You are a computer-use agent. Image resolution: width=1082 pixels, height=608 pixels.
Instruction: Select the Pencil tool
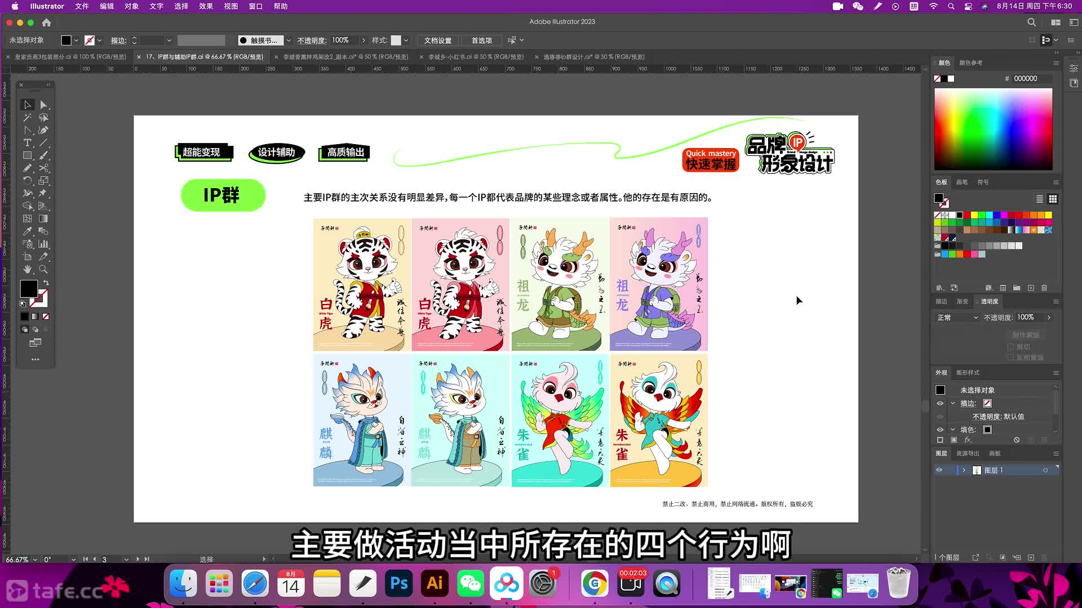(27, 168)
